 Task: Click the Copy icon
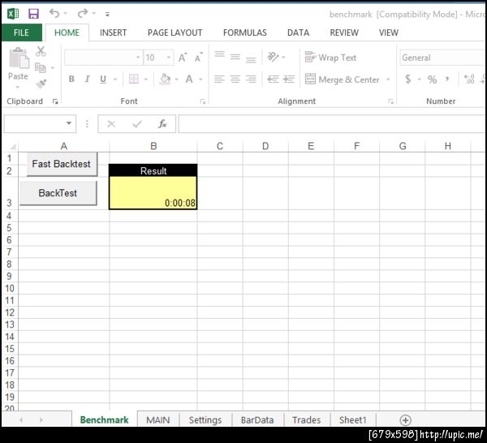(x=41, y=67)
